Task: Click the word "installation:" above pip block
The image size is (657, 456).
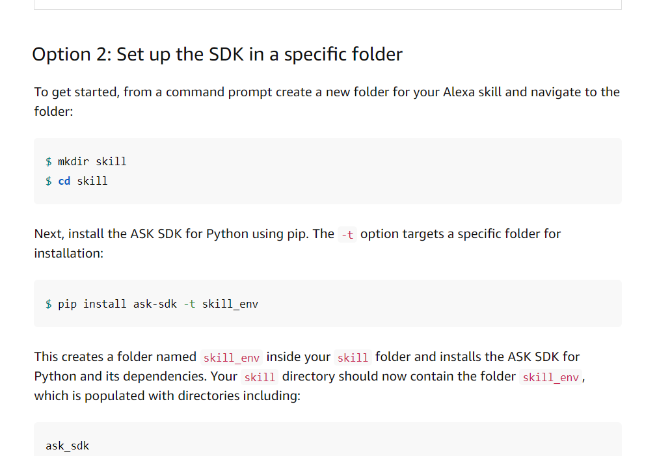Action: click(x=69, y=253)
